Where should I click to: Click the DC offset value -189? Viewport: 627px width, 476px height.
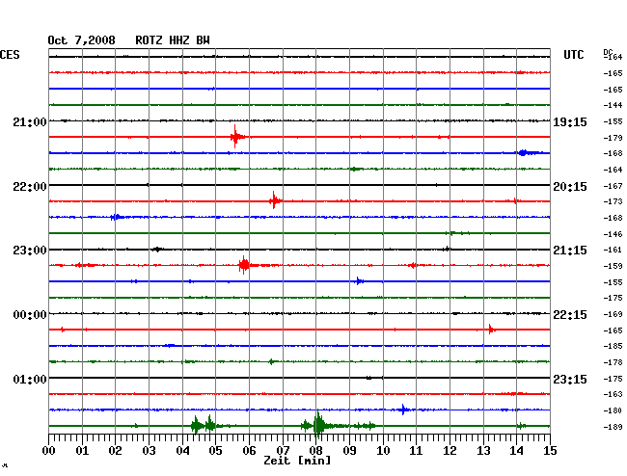pos(613,427)
